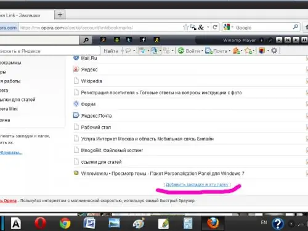The width and height of the screenshot is (308, 231).
Task: Open a new tab with the plus button
Action: click(60, 15)
